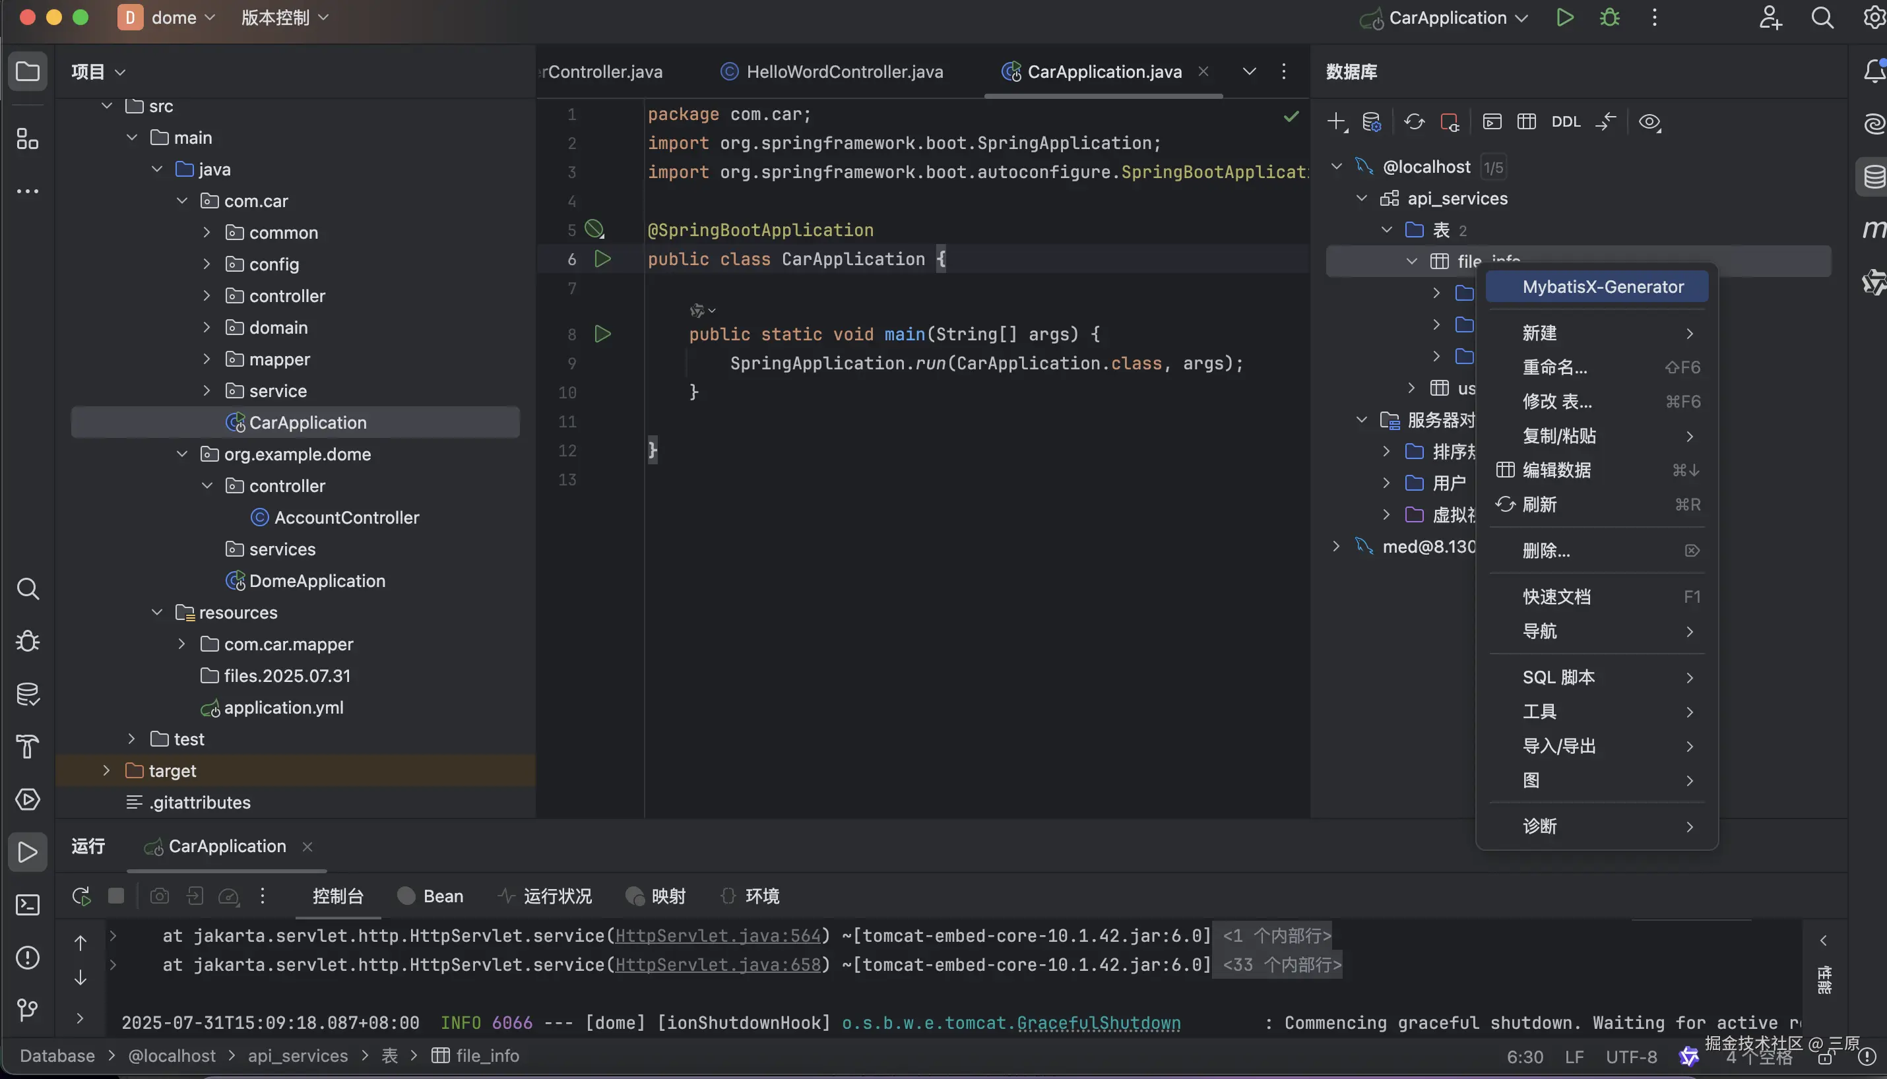Toggle the Run tool window button

click(28, 852)
